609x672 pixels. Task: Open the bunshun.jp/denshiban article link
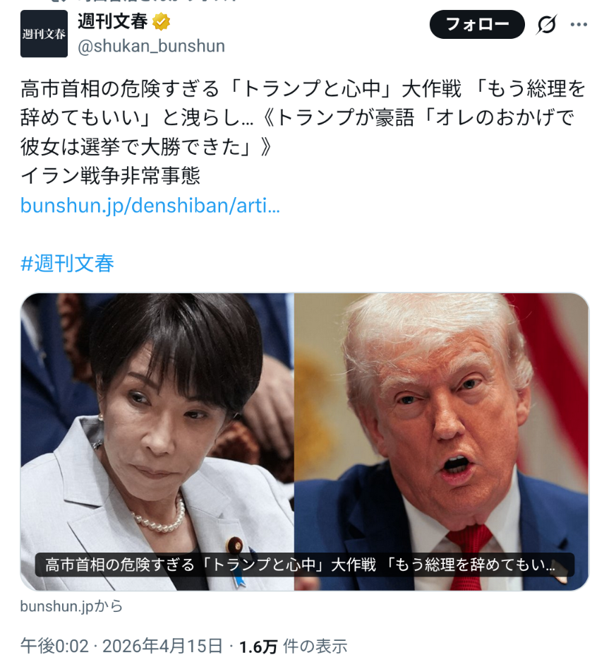point(150,206)
